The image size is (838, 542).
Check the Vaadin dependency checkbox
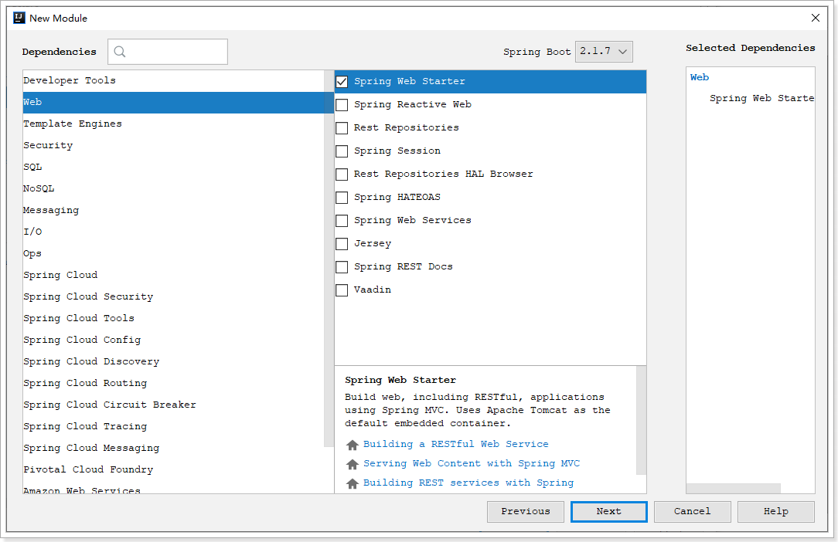tap(342, 290)
